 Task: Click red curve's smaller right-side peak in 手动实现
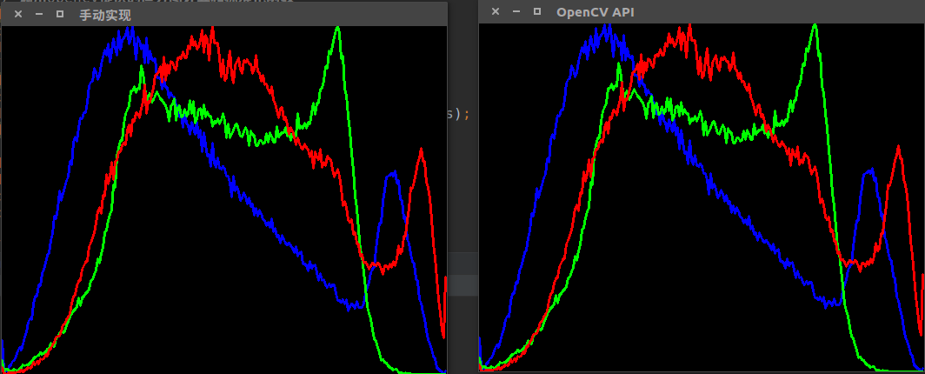point(421,151)
